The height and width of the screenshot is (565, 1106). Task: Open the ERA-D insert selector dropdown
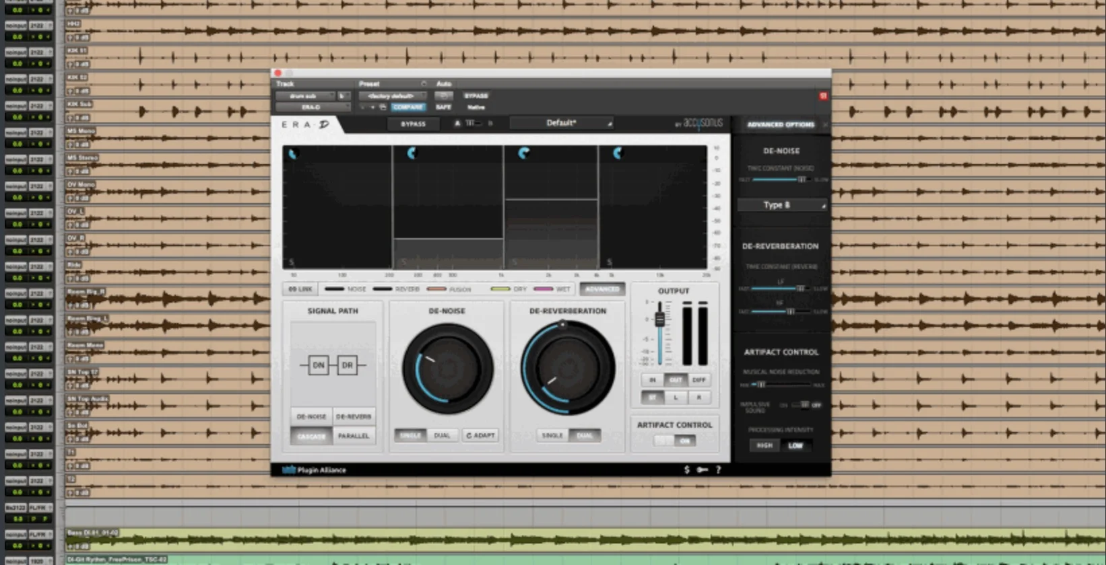[313, 108]
